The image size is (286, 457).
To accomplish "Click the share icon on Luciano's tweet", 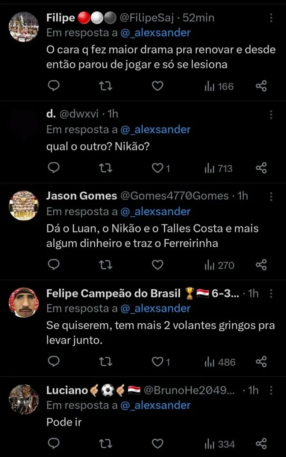I will click(x=261, y=444).
